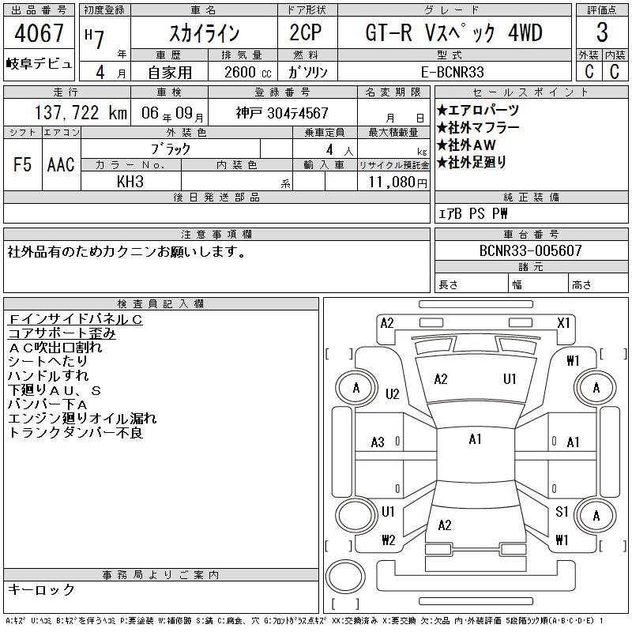Click the inspector note トランクダンパー不良

click(x=75, y=432)
